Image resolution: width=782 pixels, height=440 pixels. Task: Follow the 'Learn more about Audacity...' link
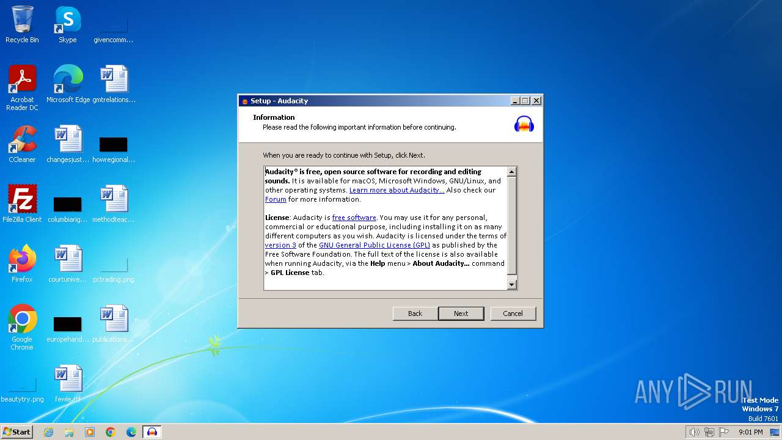[x=397, y=190]
